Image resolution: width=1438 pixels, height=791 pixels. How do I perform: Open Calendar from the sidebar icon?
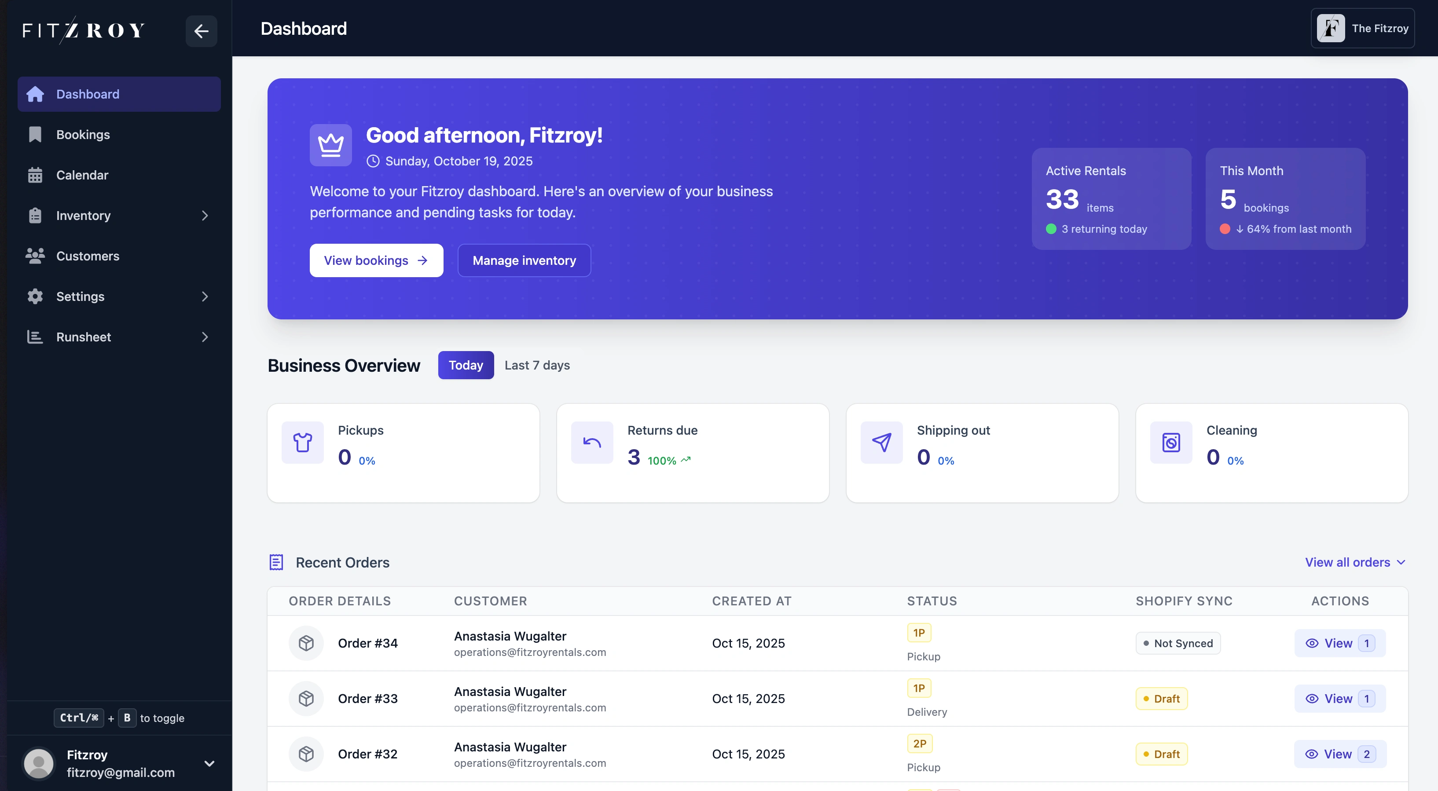point(35,175)
